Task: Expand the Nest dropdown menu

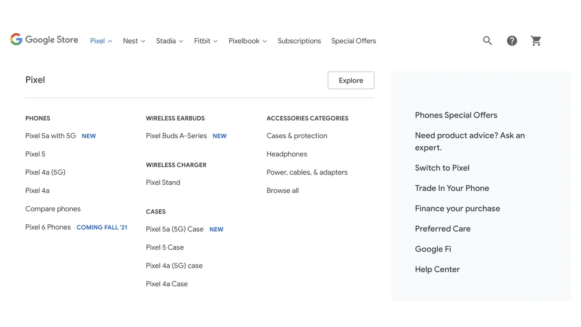Action: coord(134,41)
